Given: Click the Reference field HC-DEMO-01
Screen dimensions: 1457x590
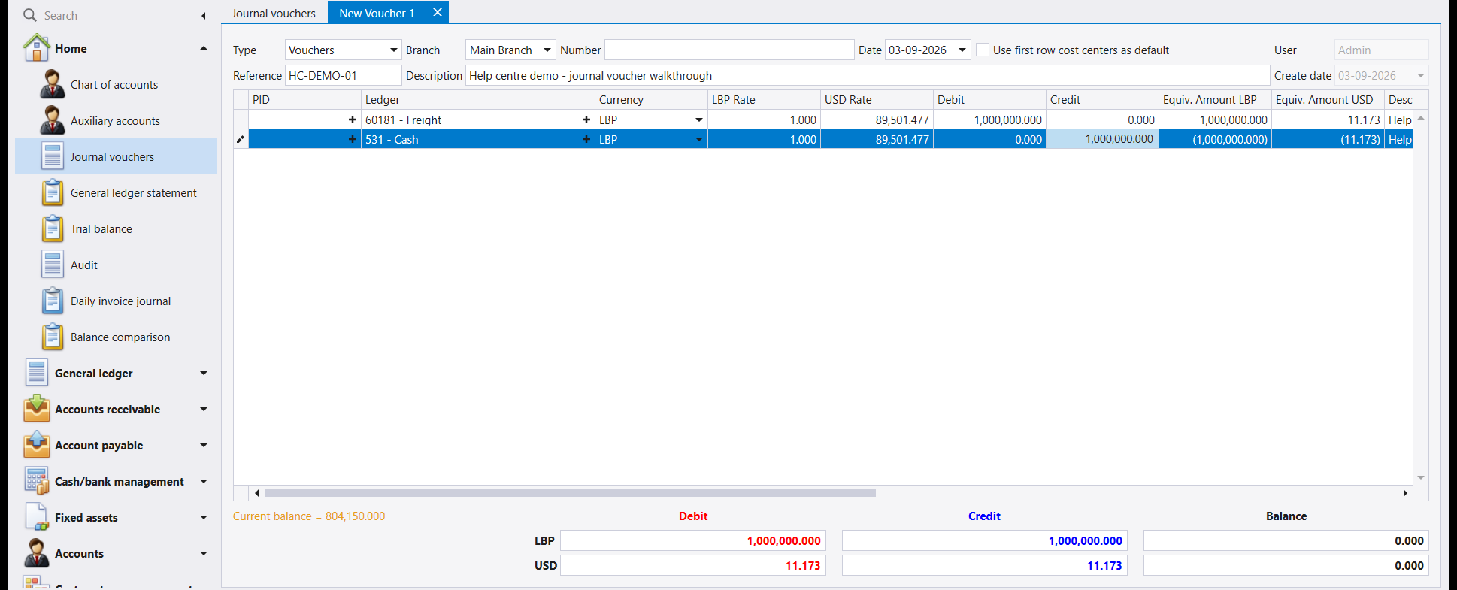Looking at the screenshot, I should point(343,75).
